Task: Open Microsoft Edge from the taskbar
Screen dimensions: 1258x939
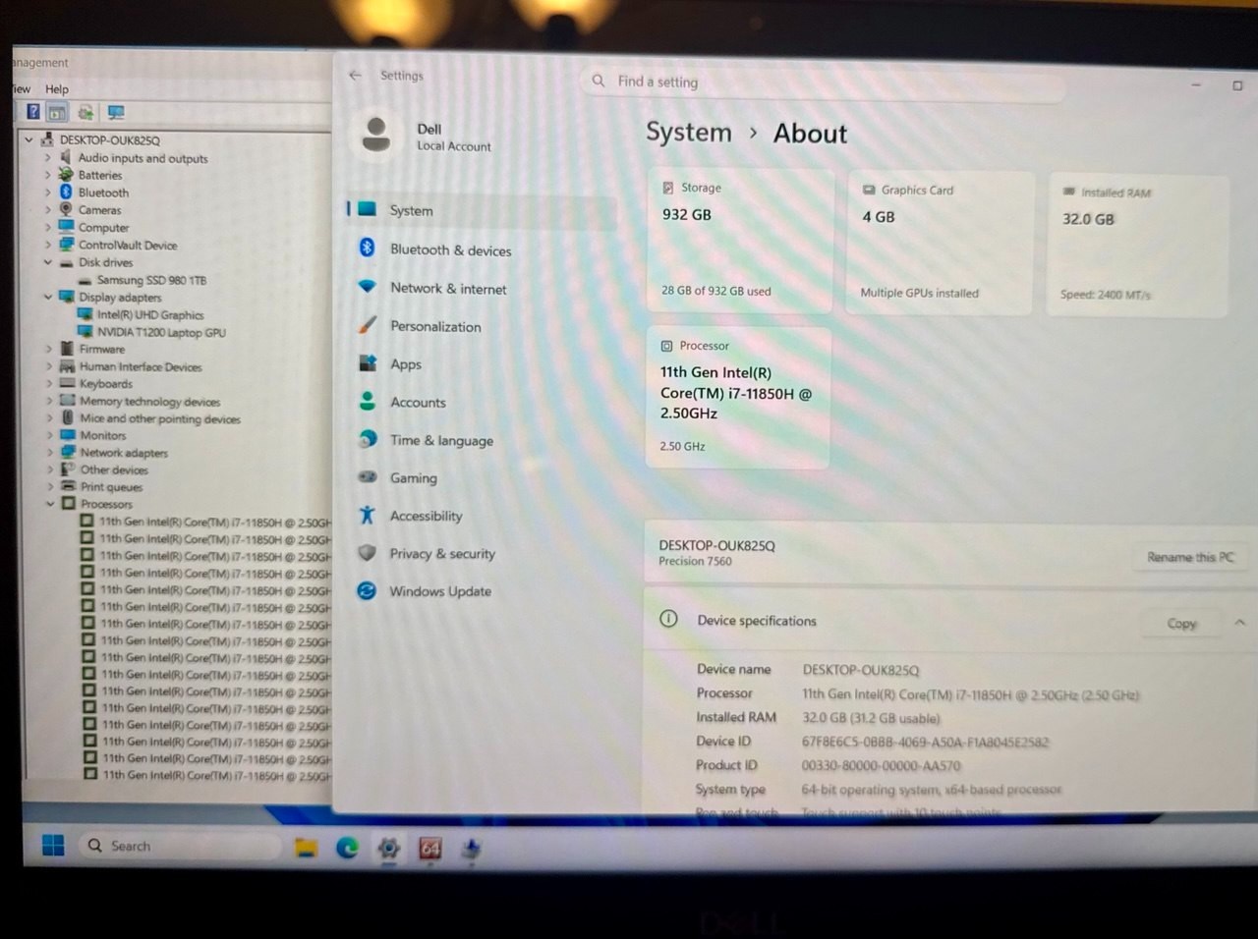Action: point(347,848)
